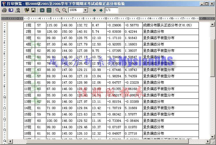Click the yellow export icon
This screenshot has height=145, width=216.
27,10
